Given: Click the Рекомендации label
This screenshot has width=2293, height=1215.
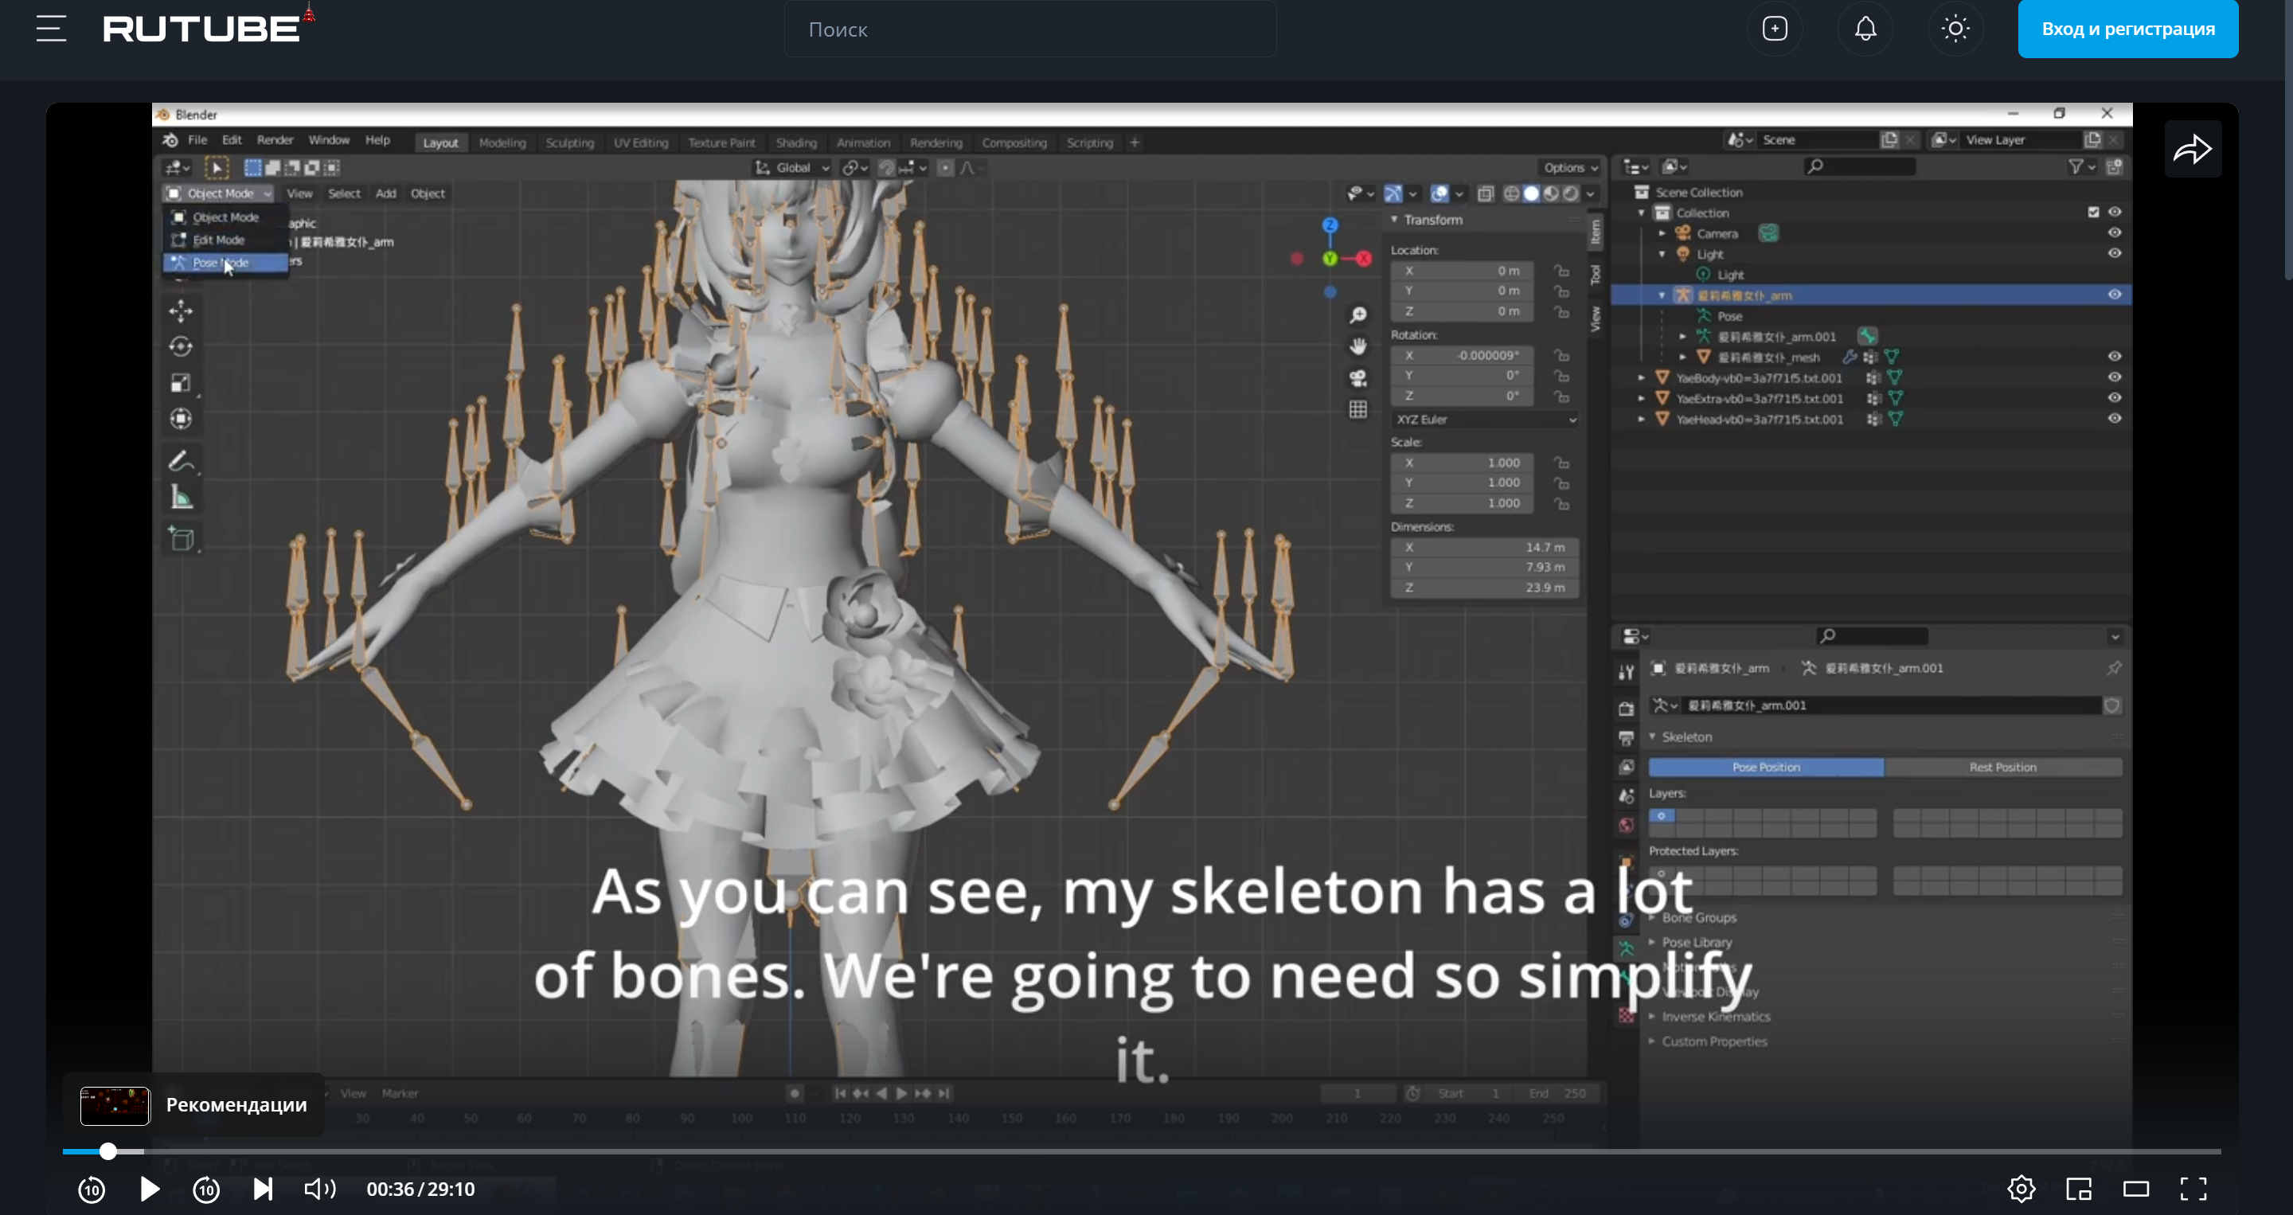Looking at the screenshot, I should (236, 1104).
